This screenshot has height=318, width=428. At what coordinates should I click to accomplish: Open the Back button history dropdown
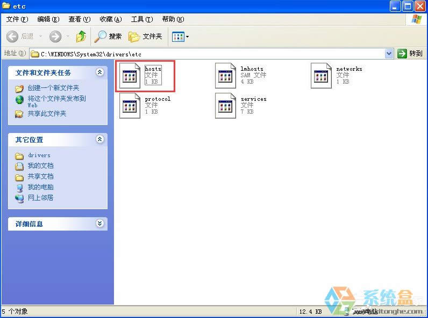[x=41, y=36]
